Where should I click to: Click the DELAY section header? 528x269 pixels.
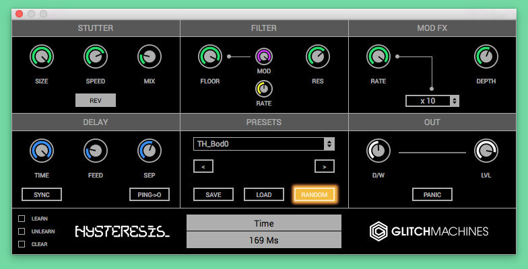point(96,122)
